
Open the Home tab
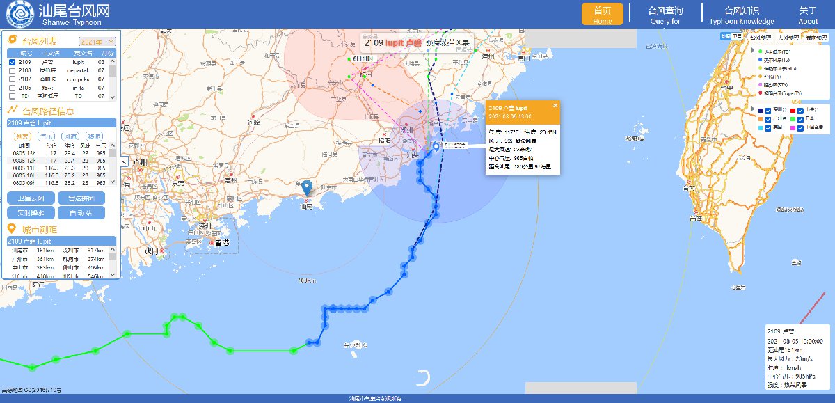pyautogui.click(x=603, y=14)
